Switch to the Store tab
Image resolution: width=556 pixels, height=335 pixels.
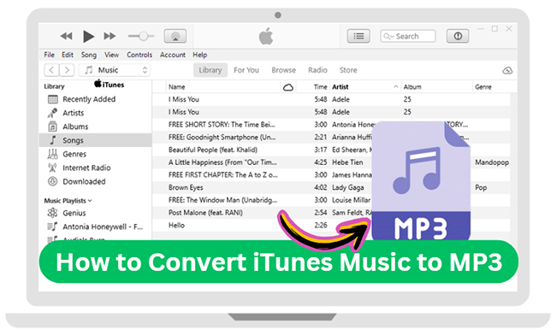pyautogui.click(x=348, y=70)
